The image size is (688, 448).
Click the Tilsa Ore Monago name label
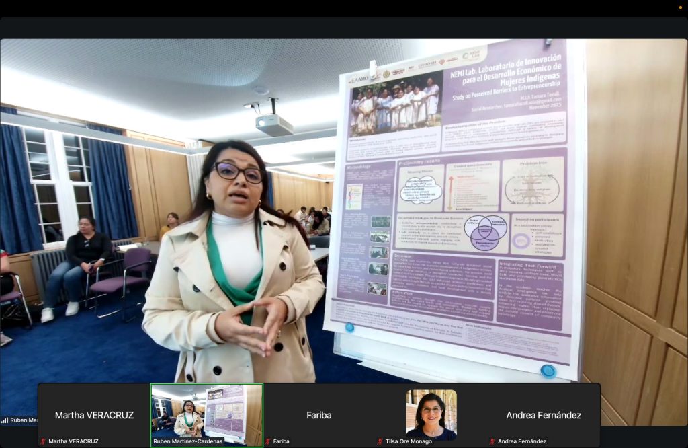[409, 441]
